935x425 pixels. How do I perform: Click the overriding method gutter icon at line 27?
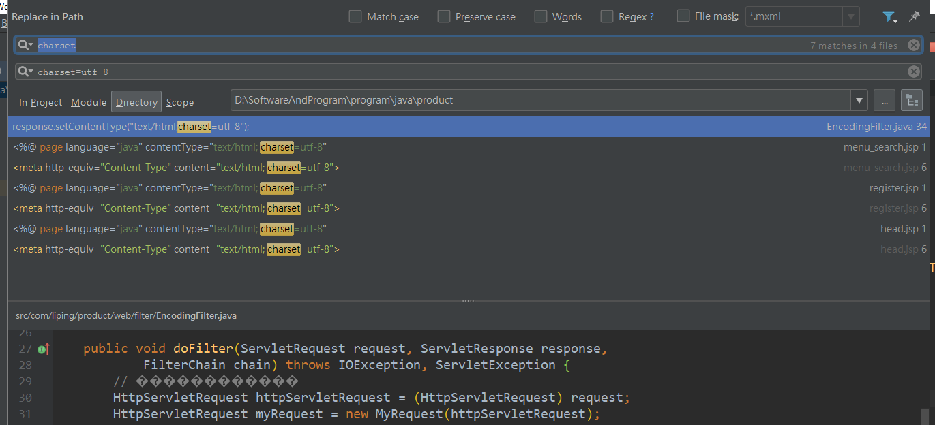coord(44,349)
